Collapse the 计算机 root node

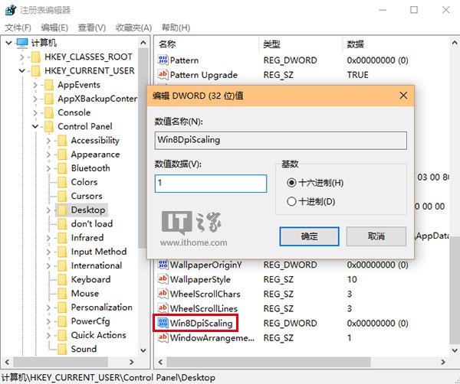click(8, 43)
